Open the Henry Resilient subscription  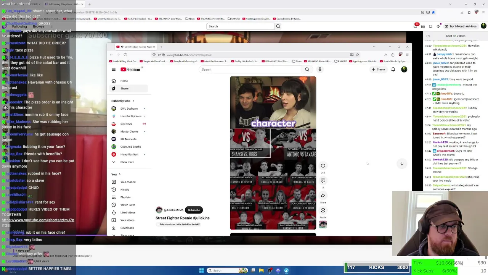click(x=129, y=154)
